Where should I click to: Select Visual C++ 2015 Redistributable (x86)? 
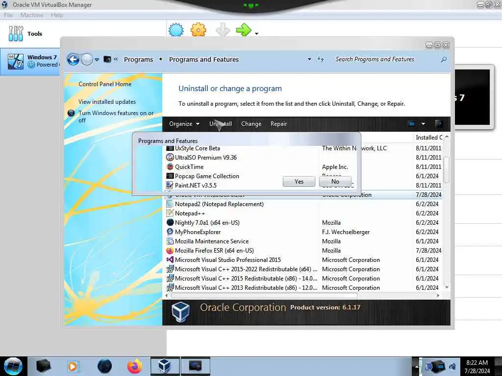pos(246,279)
